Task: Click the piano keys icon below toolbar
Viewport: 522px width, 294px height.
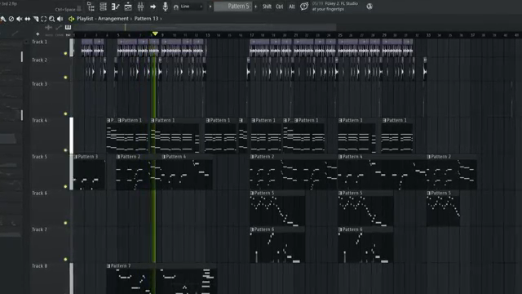Action: [68, 27]
